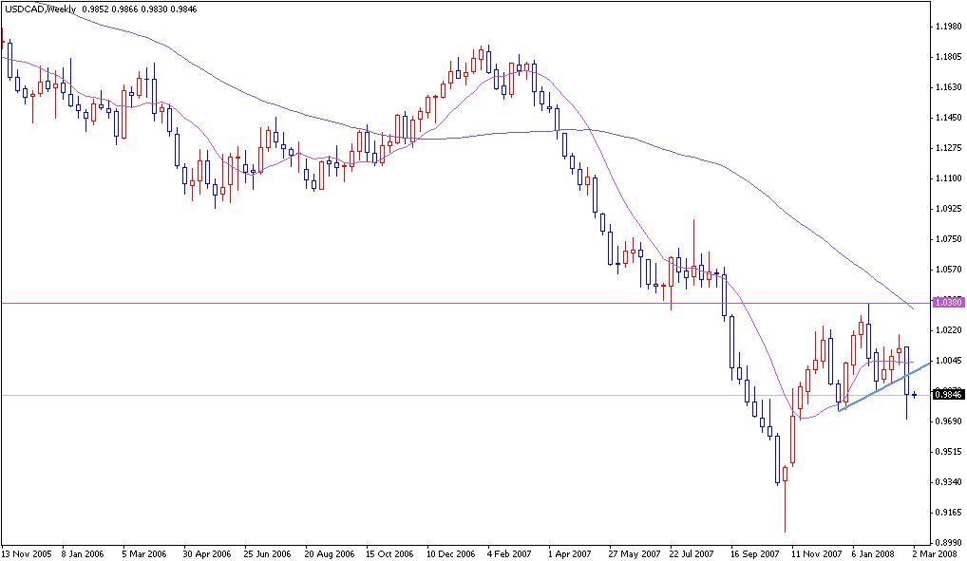Click the 0.9690 price axis label
The height and width of the screenshot is (561, 967).
coord(949,421)
